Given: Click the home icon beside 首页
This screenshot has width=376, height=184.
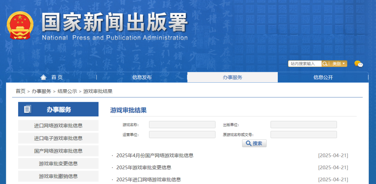Looking at the screenshot, I should (x=44, y=77).
